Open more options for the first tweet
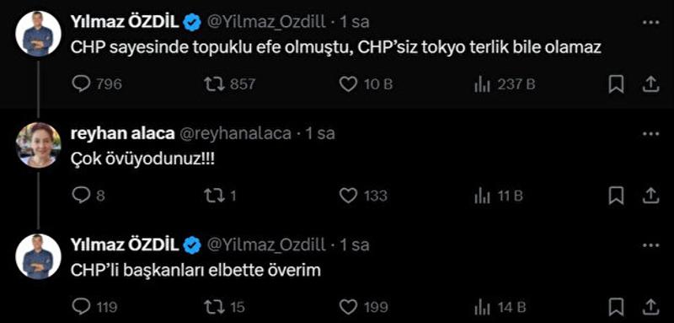This screenshot has height=323, width=674. point(650,23)
